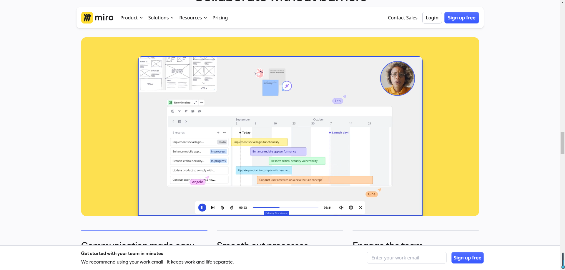Click the timeline filter icon
565x270 pixels.
[180, 111]
